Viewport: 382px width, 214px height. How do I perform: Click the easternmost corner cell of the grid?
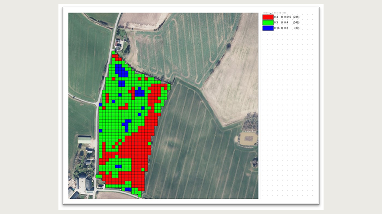coord(169,86)
